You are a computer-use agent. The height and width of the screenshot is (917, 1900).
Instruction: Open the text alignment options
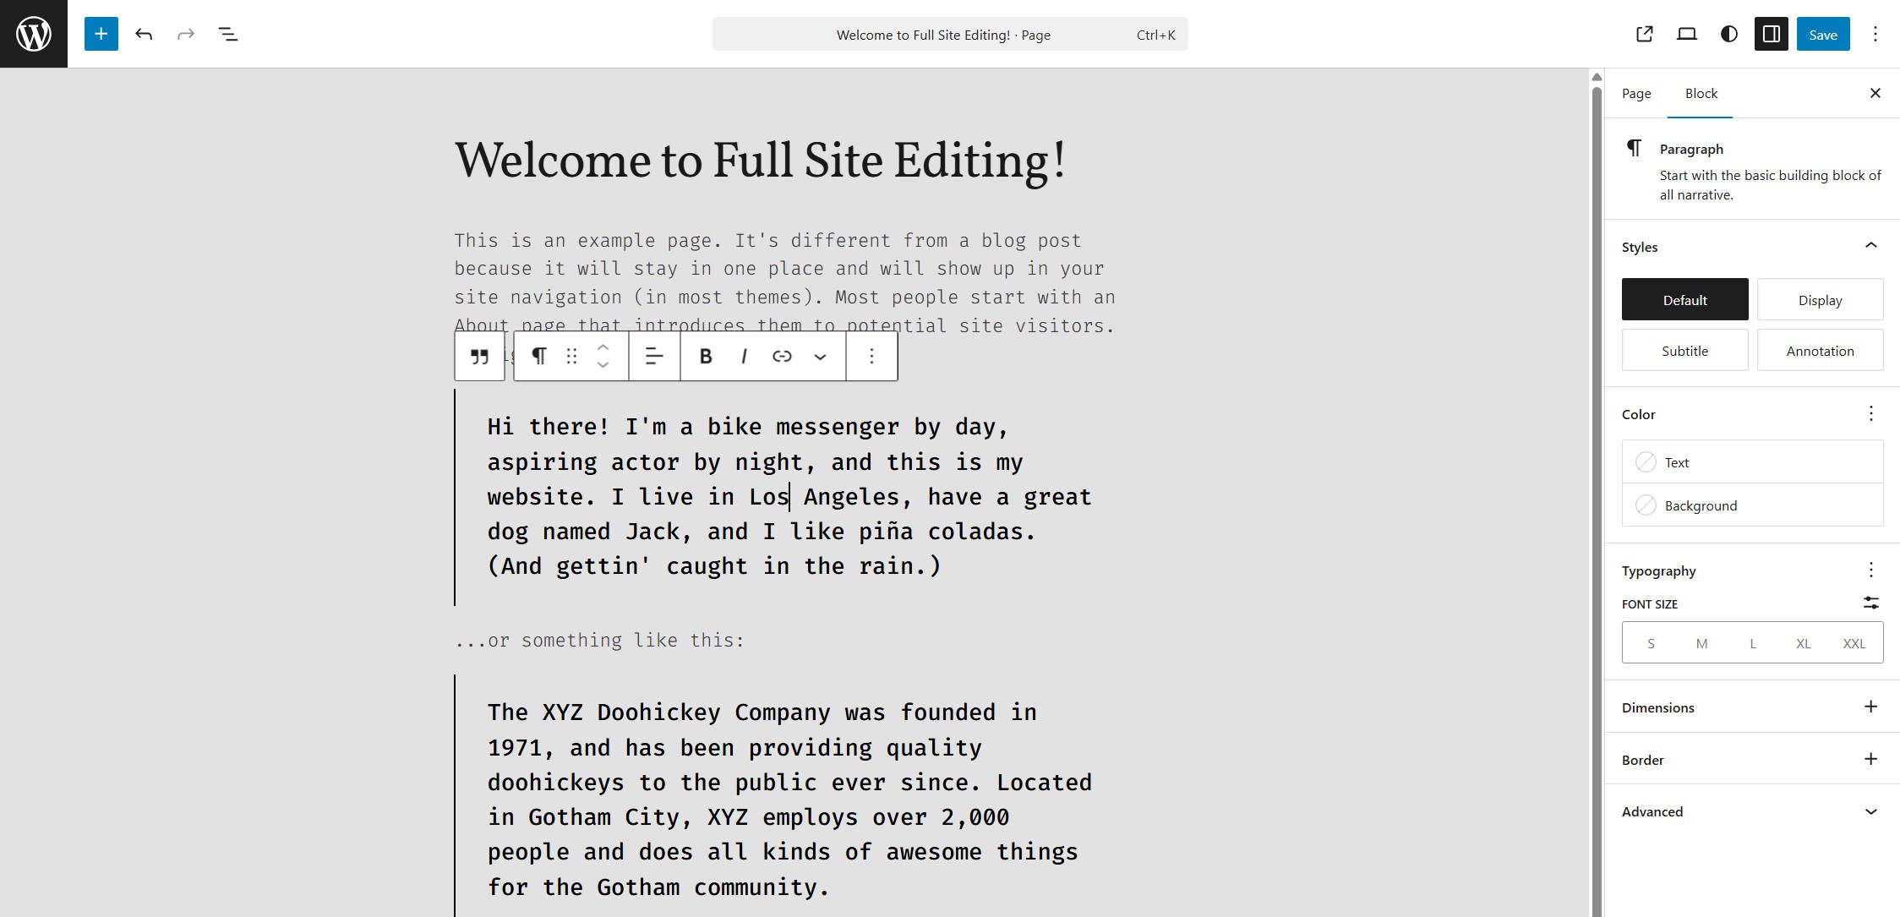click(654, 357)
